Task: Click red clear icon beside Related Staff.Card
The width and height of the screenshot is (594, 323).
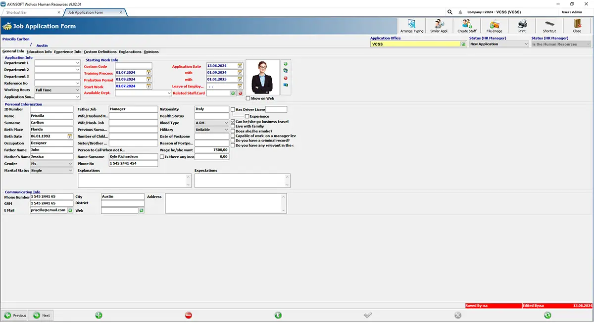Action: tap(240, 93)
